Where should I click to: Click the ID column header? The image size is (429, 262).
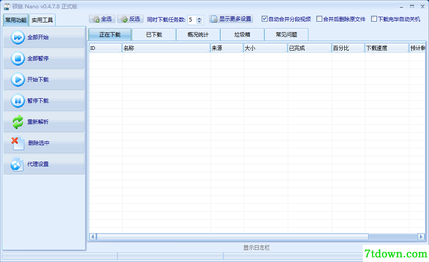click(105, 48)
